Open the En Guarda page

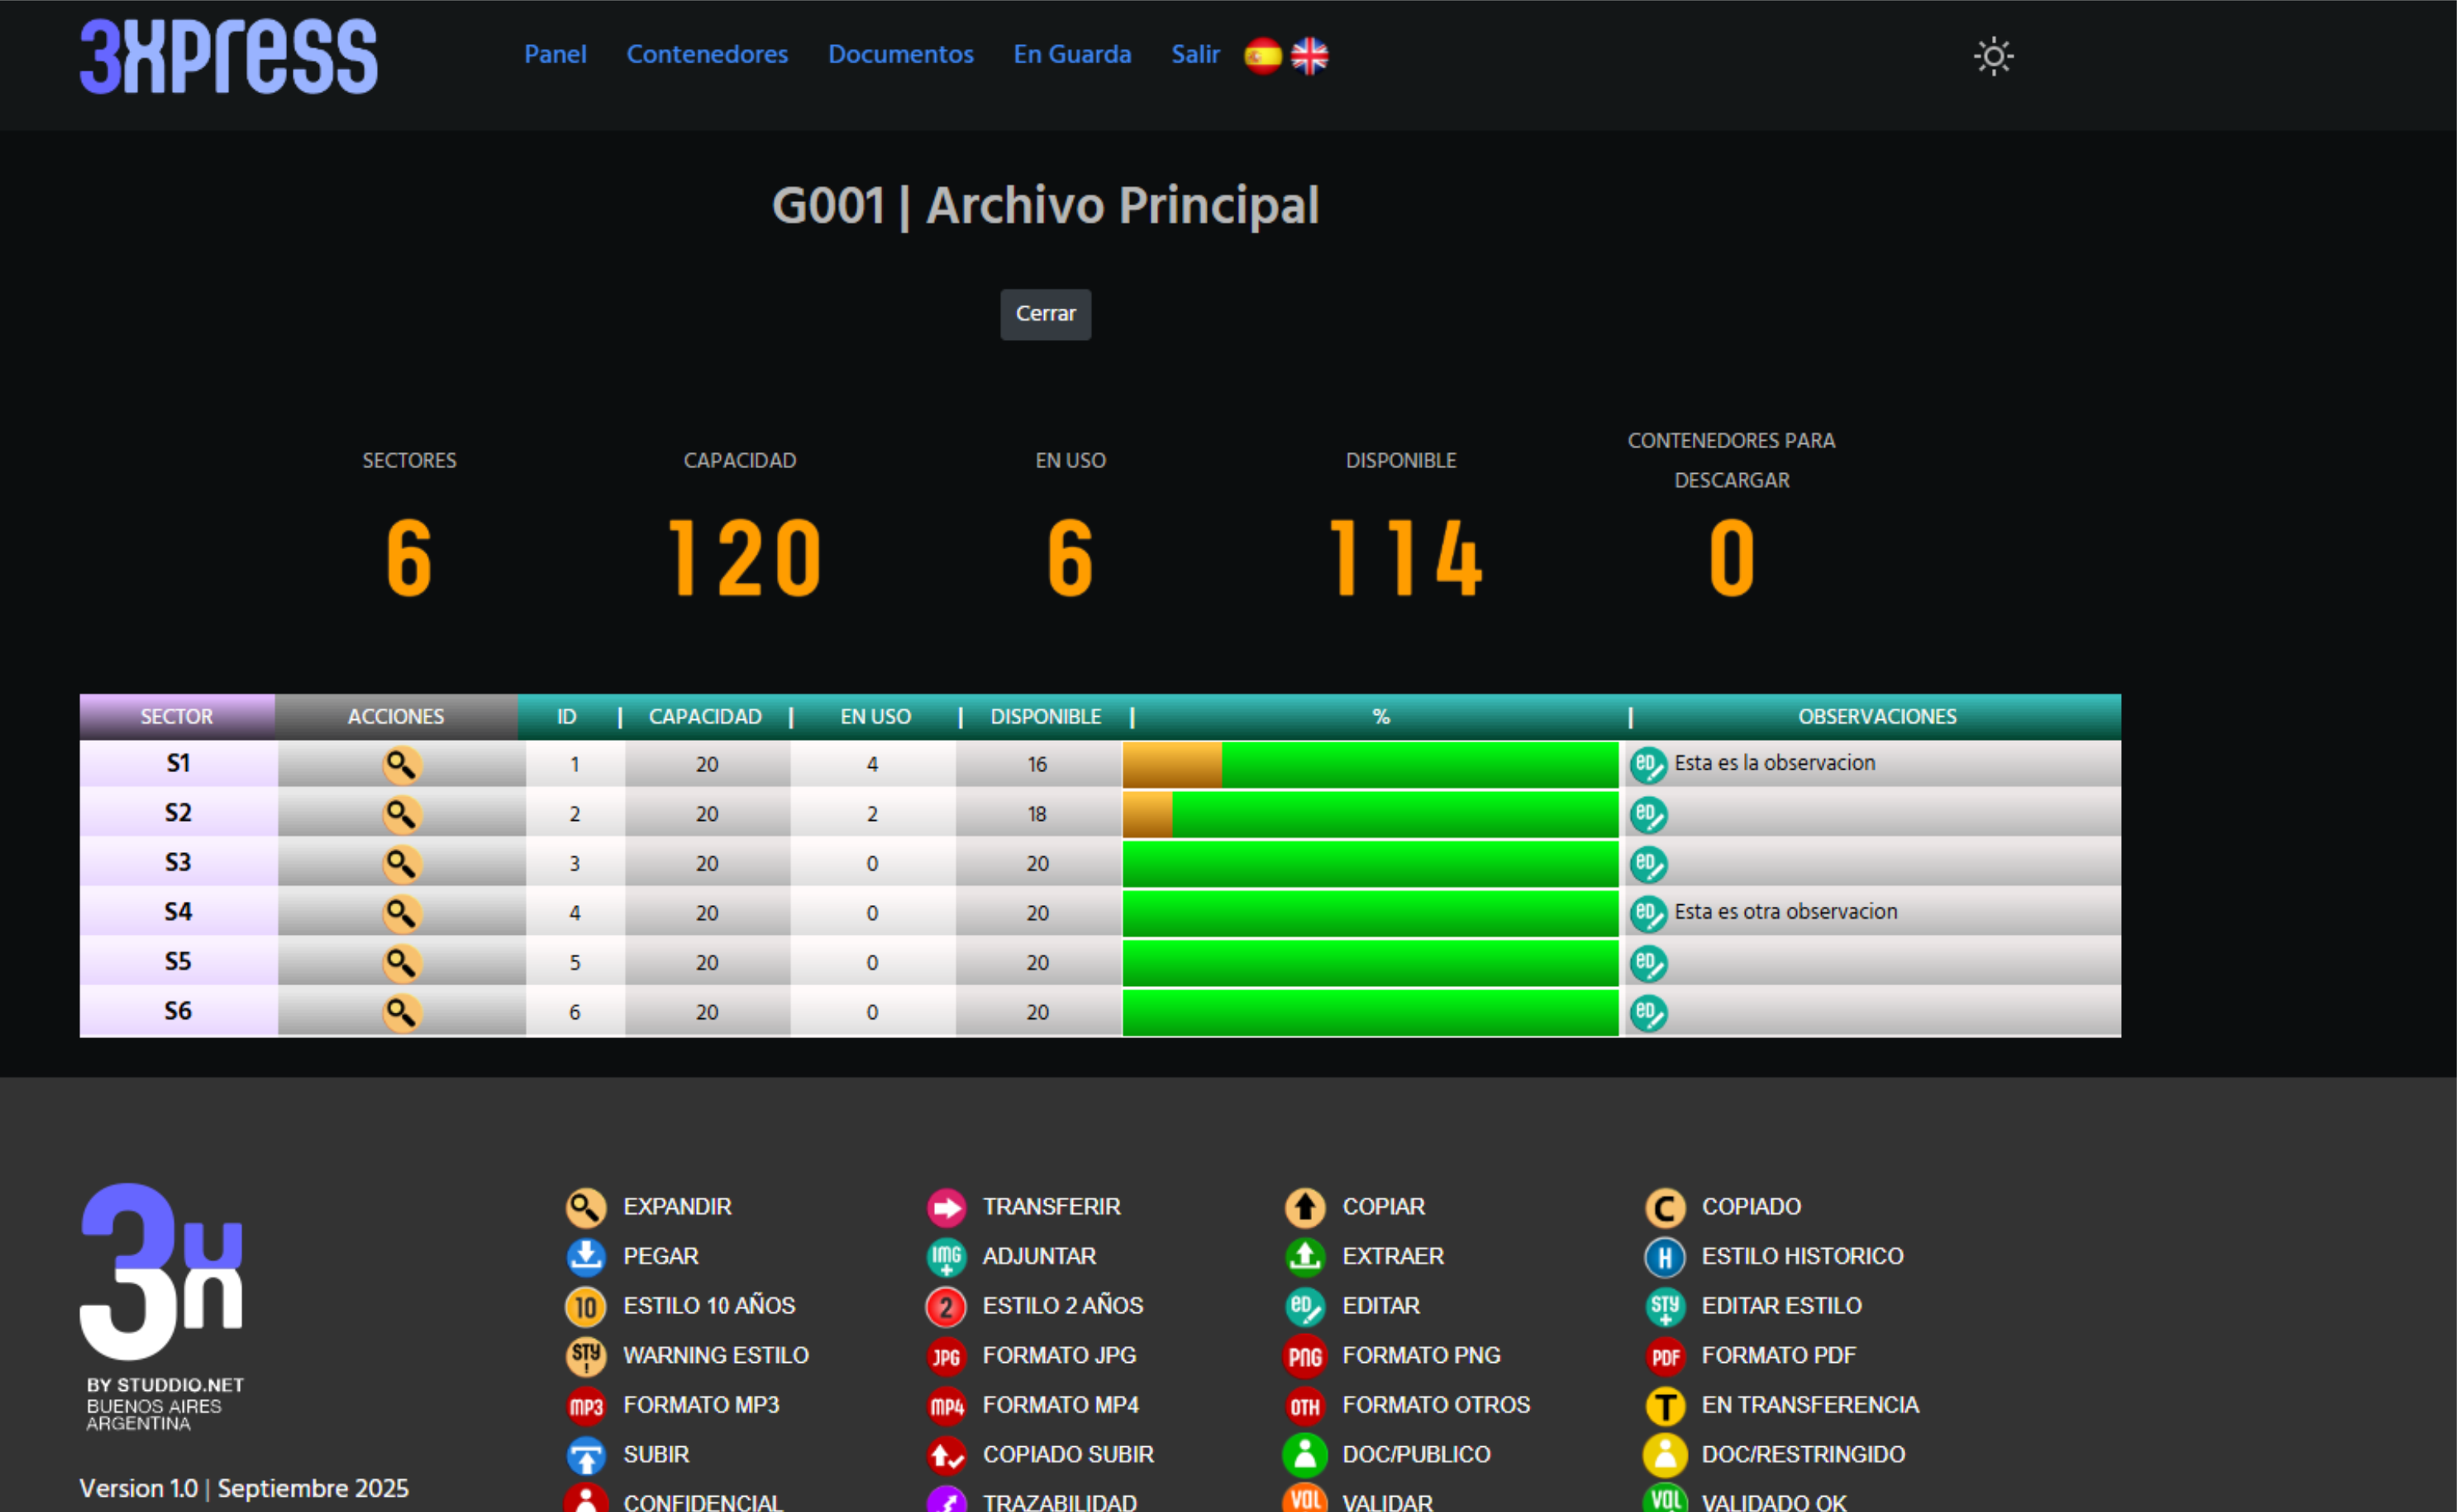[x=1072, y=55]
